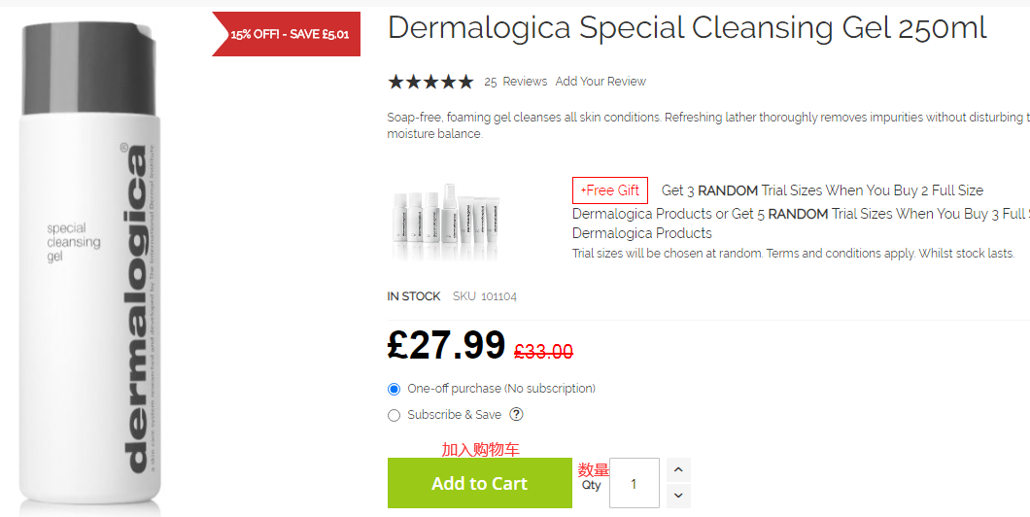Click the crossed-out £33.00 original price

[x=543, y=352]
